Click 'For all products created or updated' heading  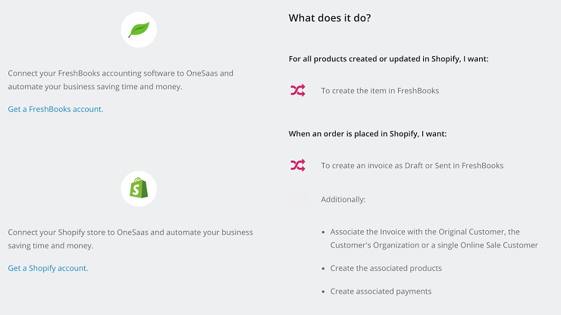click(389, 58)
